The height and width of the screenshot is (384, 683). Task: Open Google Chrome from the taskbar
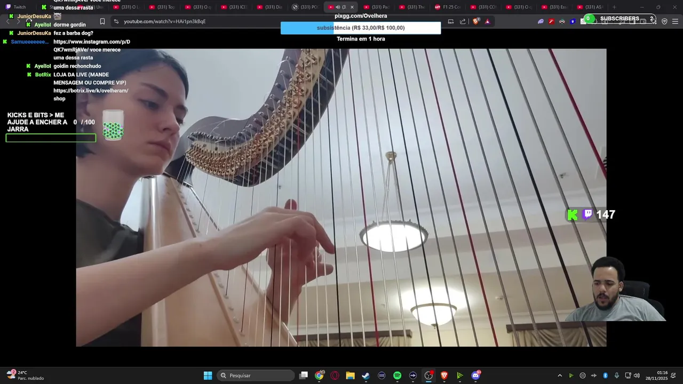(319, 375)
